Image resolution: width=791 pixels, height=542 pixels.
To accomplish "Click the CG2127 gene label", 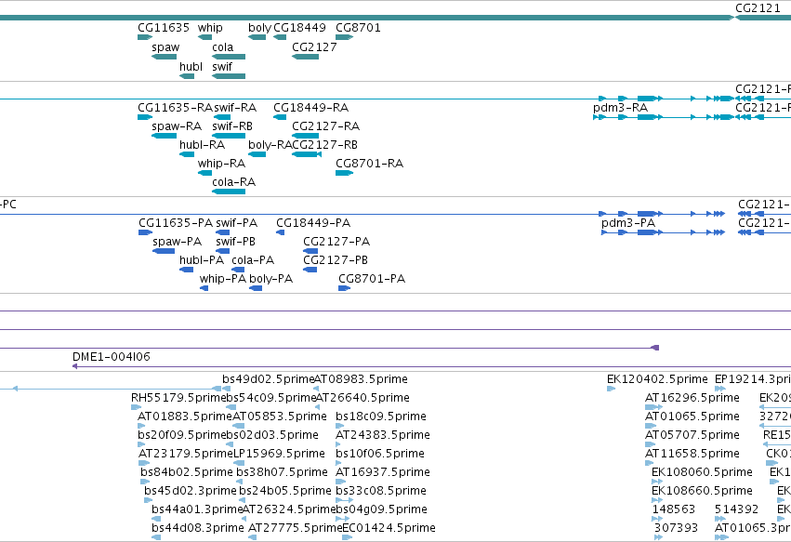I will tap(314, 47).
